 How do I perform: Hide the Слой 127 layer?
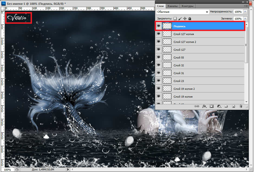click(159, 49)
